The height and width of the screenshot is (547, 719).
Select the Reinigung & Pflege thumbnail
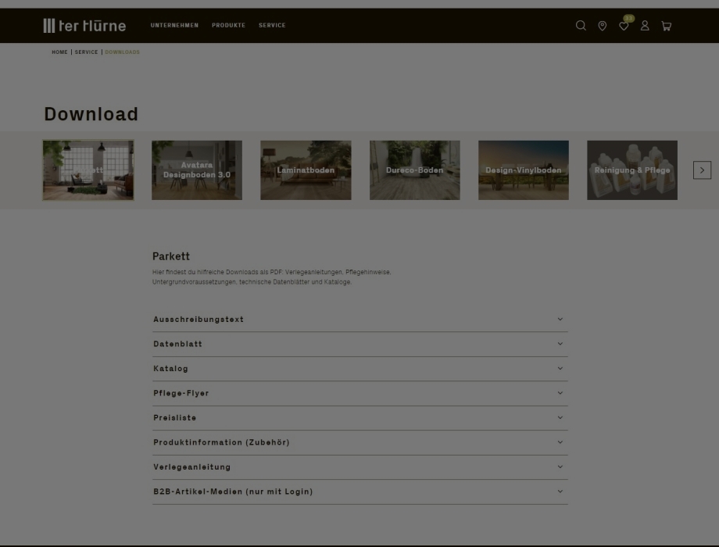click(631, 170)
